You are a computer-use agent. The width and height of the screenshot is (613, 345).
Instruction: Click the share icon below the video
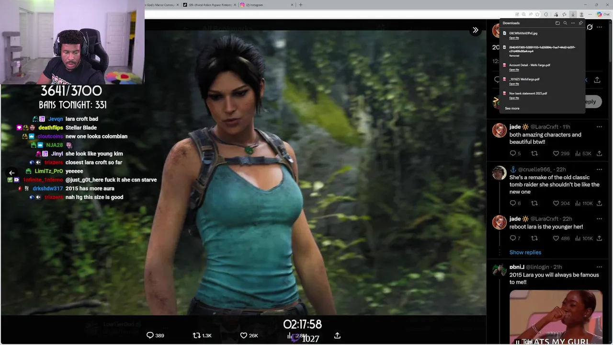(x=337, y=335)
